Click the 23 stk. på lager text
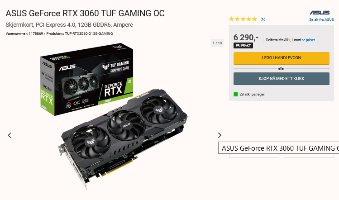This screenshot has height=200, width=339. (252, 94)
